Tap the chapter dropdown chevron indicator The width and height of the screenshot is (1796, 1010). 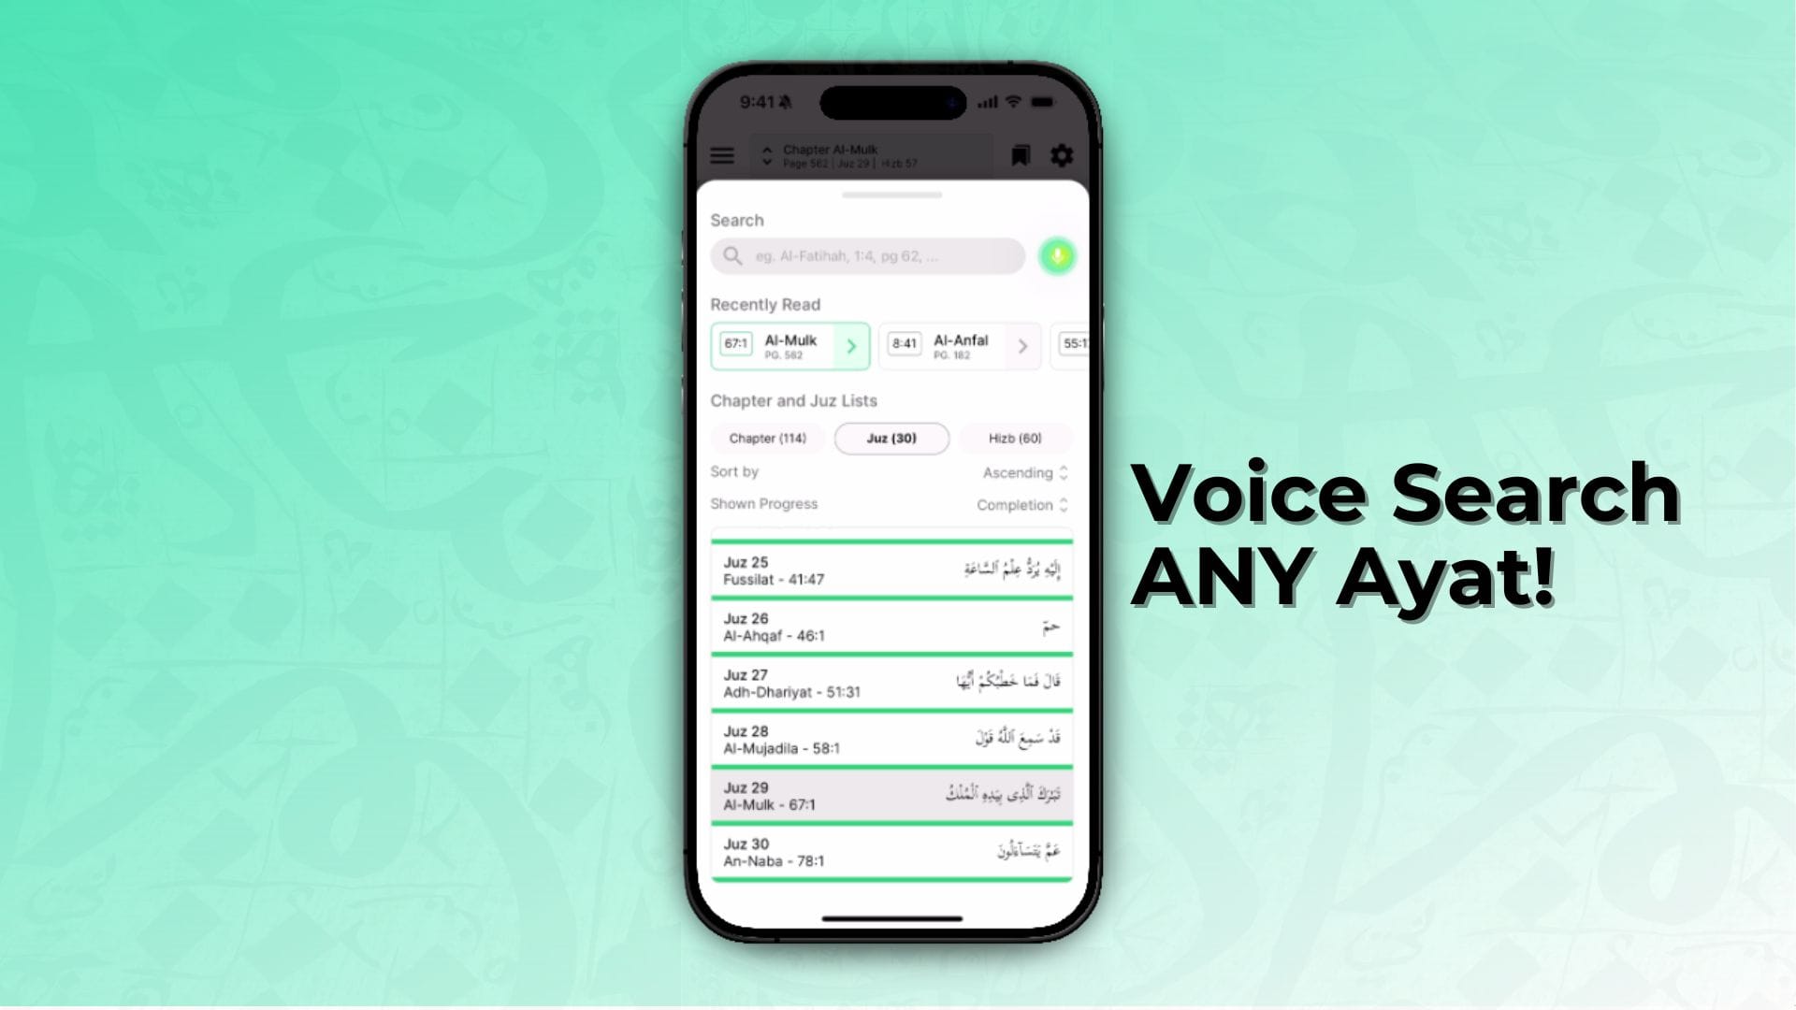tap(767, 155)
